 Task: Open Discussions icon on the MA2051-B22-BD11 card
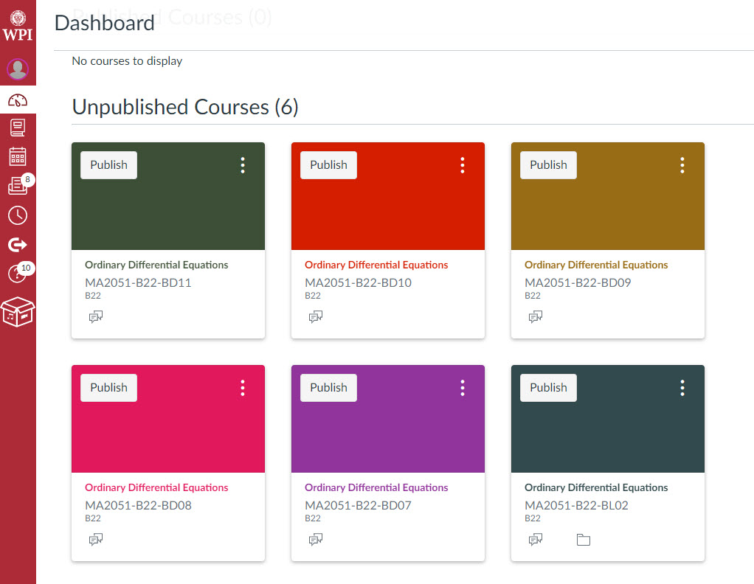coord(96,317)
